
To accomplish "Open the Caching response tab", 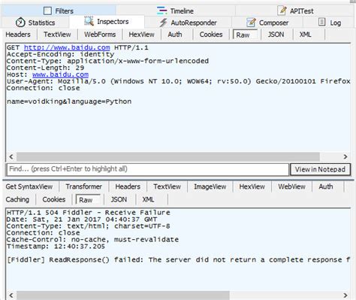I will (x=17, y=199).
